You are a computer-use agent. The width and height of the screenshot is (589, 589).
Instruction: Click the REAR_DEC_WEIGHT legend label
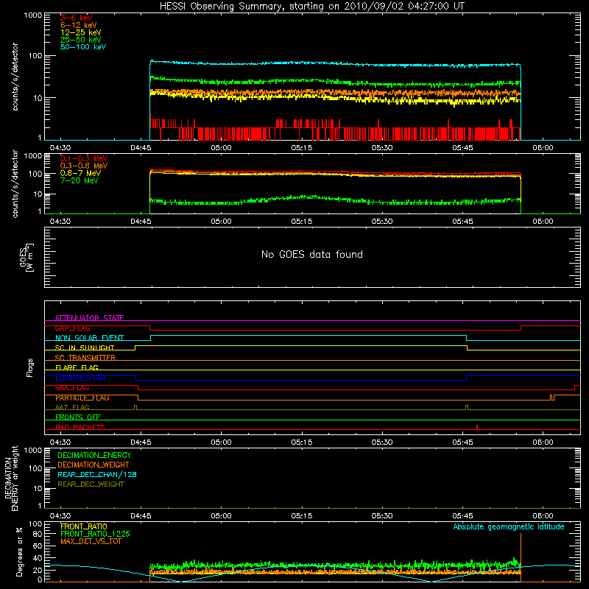click(91, 484)
